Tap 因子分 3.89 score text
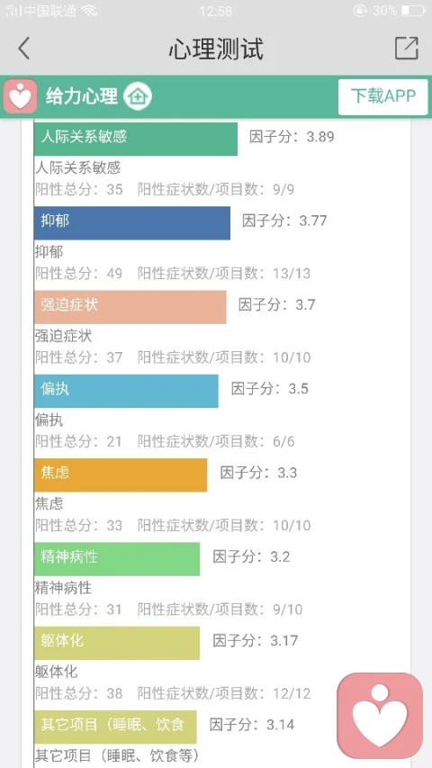Image resolution: width=432 pixels, height=768 pixels. coord(292,137)
